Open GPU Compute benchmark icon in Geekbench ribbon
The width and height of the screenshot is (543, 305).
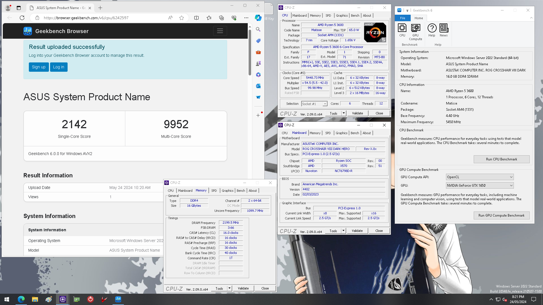click(x=415, y=32)
